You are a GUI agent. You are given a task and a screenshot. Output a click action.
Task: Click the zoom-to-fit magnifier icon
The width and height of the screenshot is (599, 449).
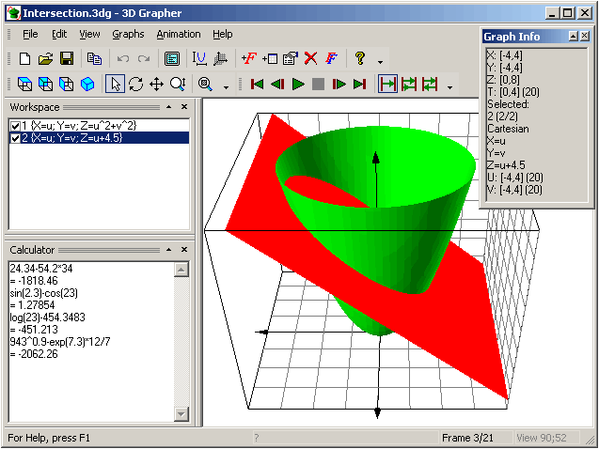pyautogui.click(x=205, y=84)
